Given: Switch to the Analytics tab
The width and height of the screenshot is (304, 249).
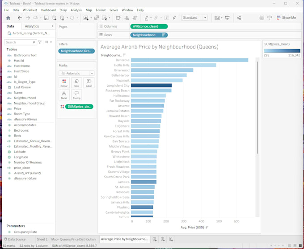Looking at the screenshot, I should [x=32, y=26].
